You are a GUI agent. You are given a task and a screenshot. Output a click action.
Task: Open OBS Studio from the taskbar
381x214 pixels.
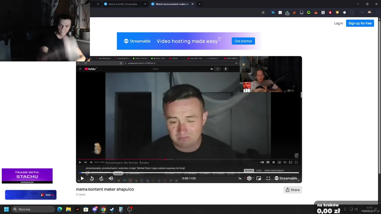pos(129,209)
